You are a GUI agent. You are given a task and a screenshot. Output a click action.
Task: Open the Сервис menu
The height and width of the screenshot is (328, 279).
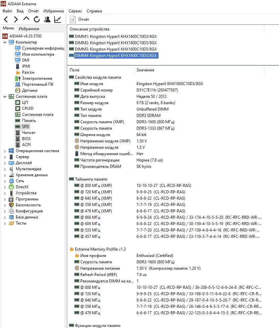click(x=75, y=11)
